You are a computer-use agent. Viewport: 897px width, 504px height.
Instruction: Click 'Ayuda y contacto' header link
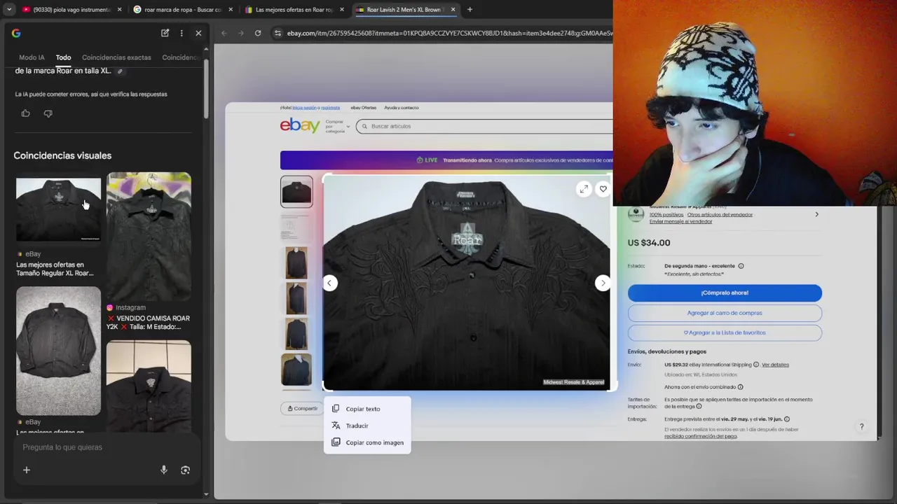coord(402,108)
